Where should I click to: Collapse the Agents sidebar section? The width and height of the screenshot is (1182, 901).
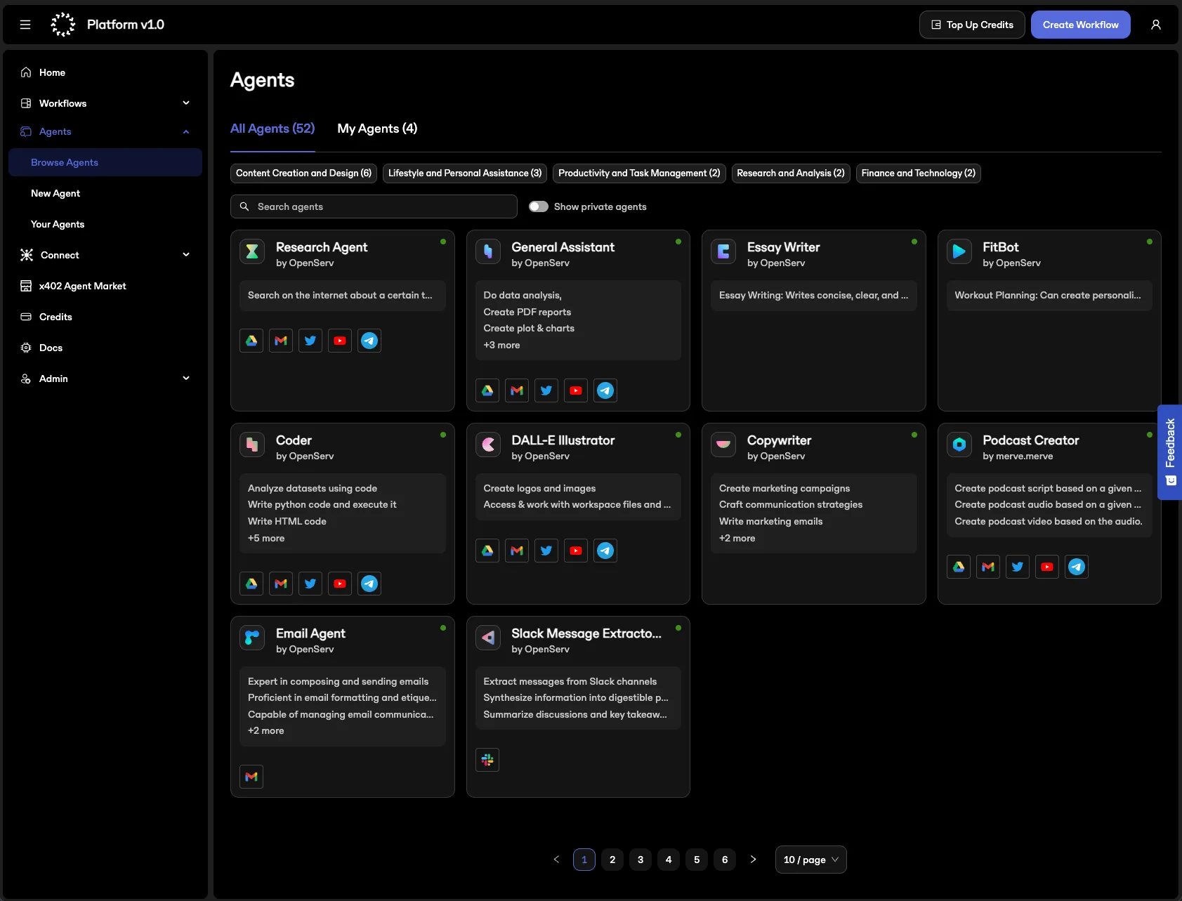105,131
